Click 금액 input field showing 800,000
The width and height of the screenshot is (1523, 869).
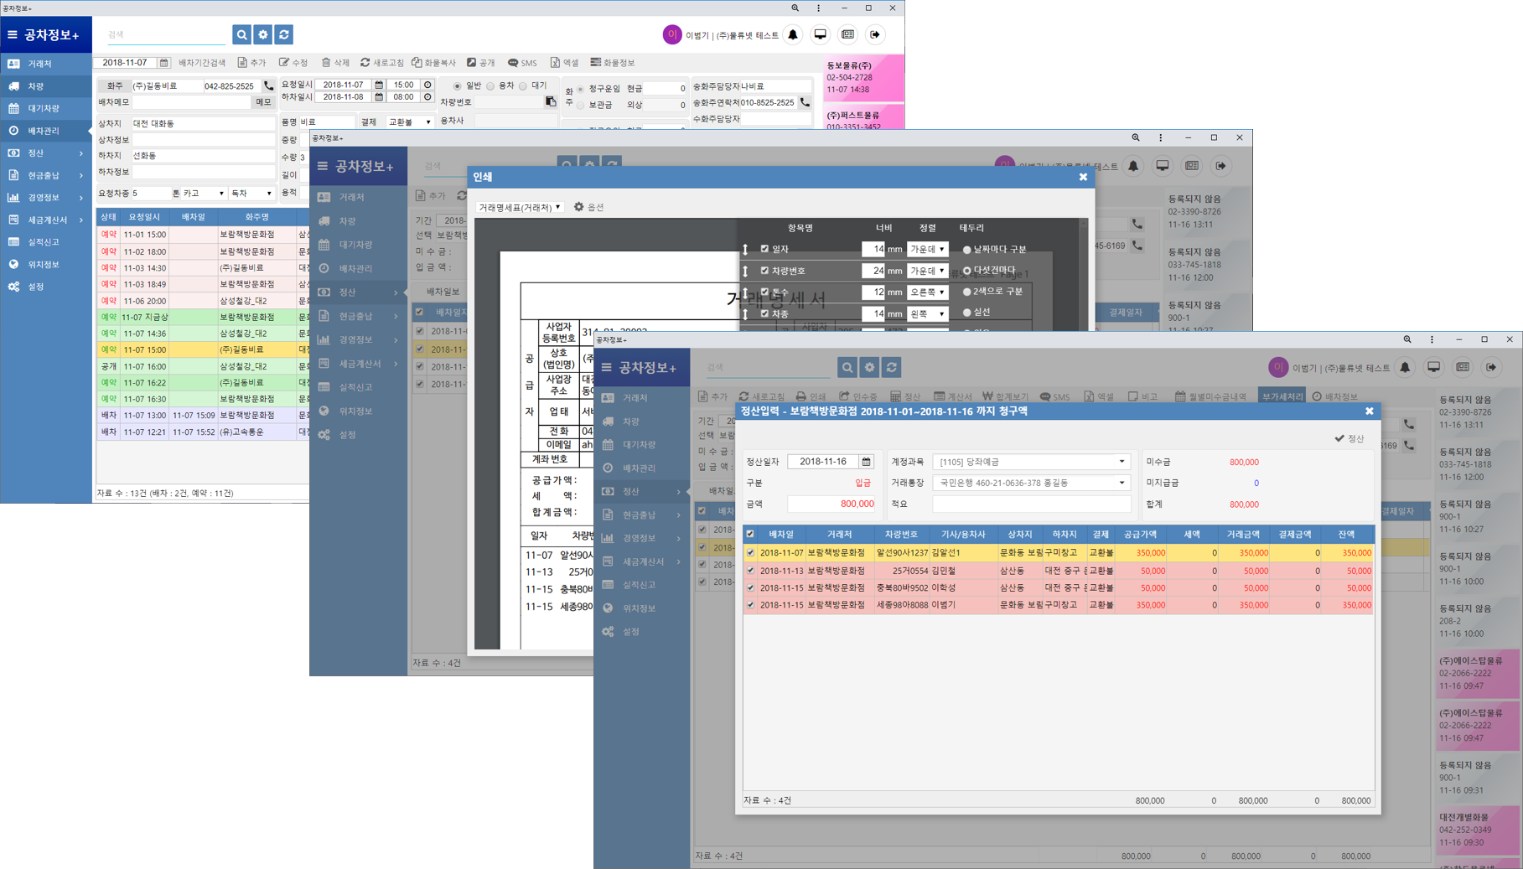[x=831, y=504]
